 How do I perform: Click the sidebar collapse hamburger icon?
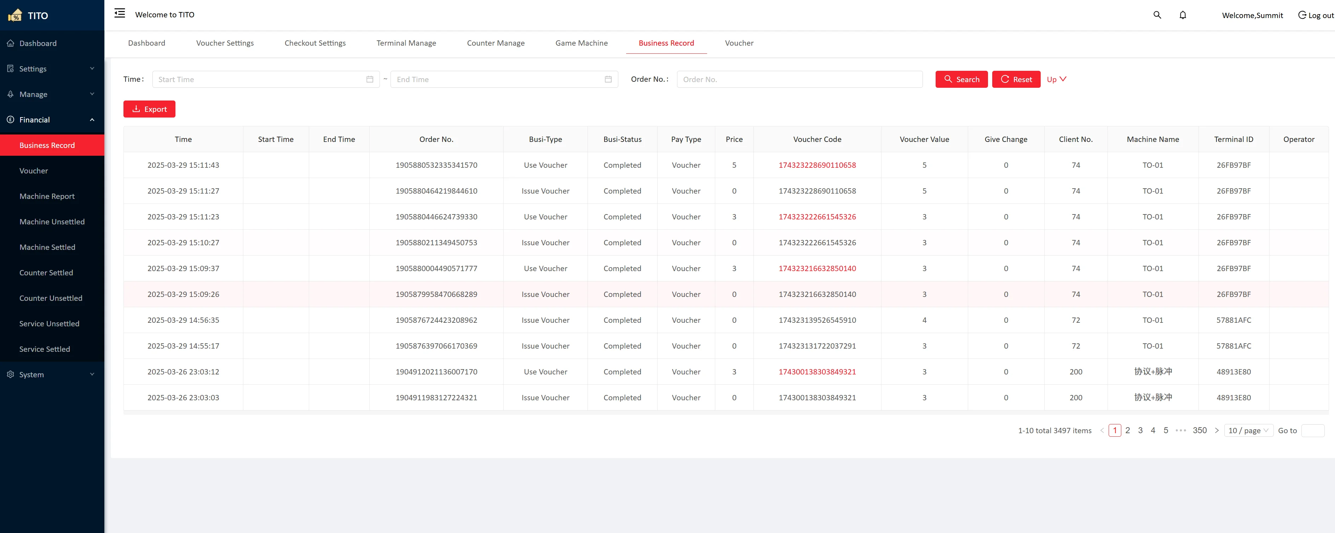pos(120,13)
